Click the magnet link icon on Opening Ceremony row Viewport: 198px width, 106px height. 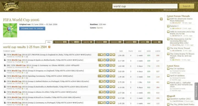[x=111, y=76]
